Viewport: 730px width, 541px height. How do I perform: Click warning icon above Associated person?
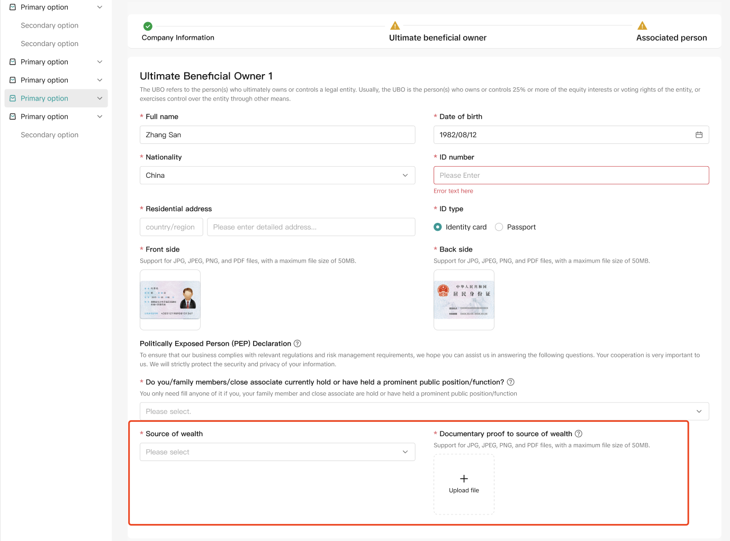(x=642, y=26)
